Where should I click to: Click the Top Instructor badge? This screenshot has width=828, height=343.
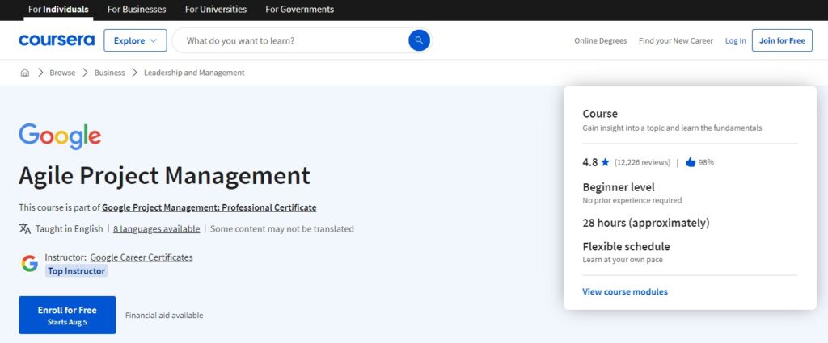coord(77,271)
